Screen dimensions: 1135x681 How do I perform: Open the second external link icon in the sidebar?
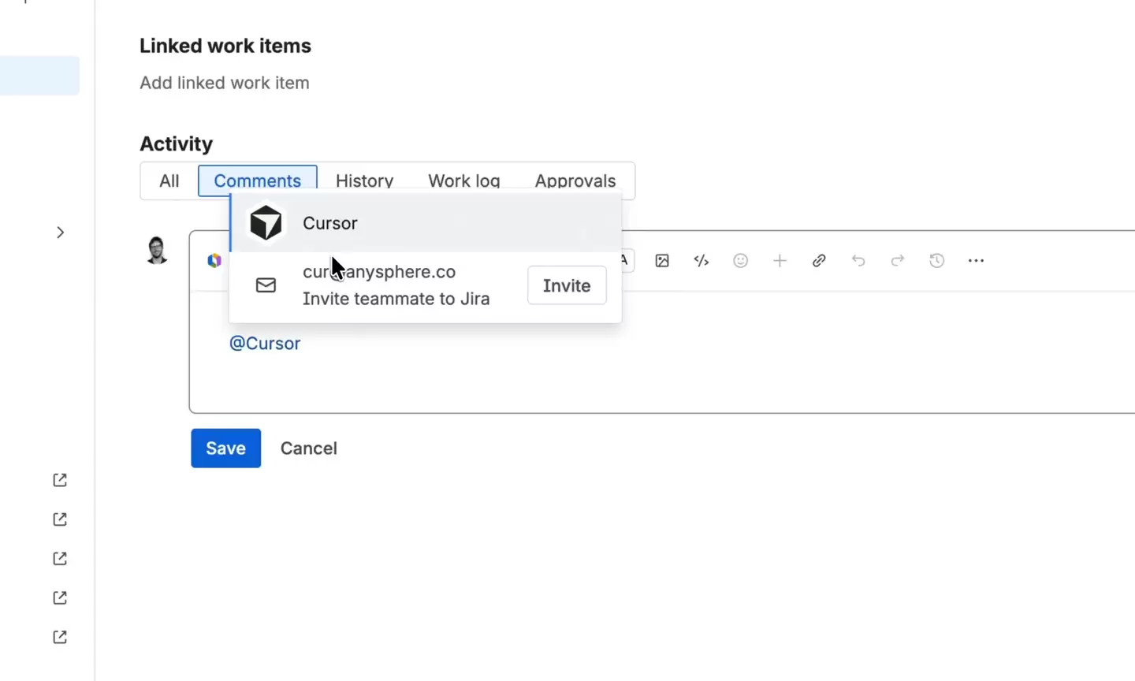[60, 519]
